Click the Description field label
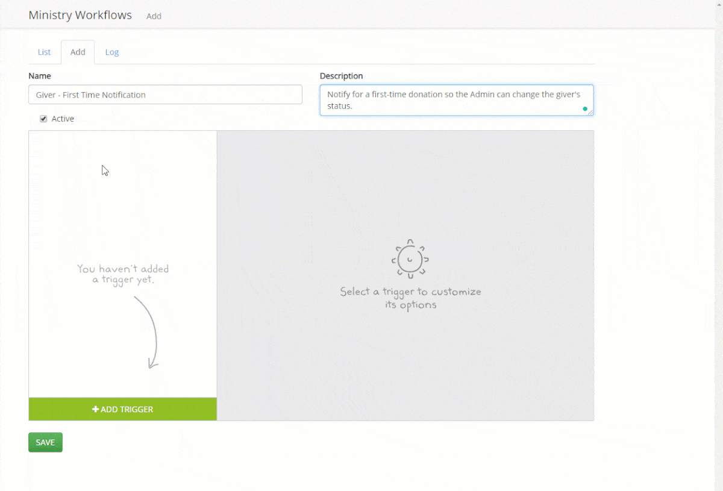Viewport: 723px width, 491px height. [341, 76]
